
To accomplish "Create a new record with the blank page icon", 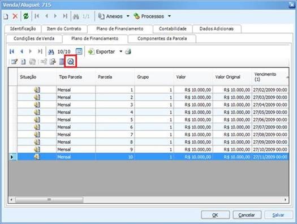I will pyautogui.click(x=6, y=16).
